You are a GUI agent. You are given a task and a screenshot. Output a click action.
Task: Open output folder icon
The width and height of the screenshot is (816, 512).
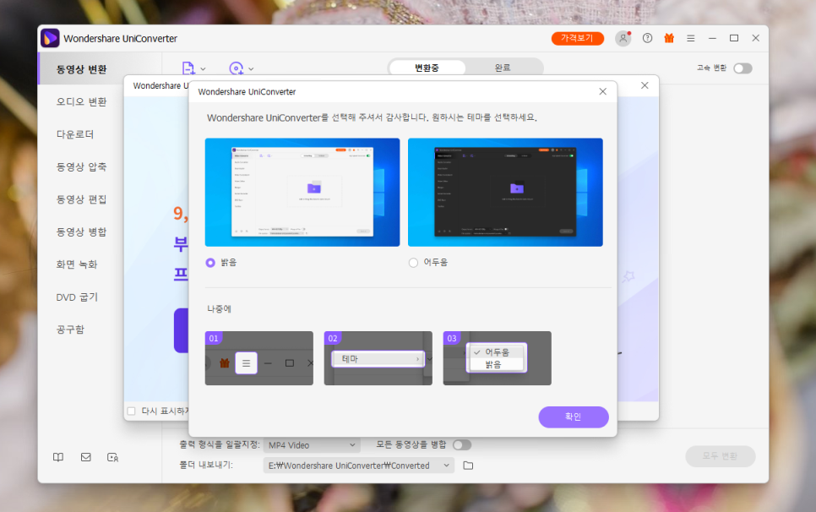468,466
